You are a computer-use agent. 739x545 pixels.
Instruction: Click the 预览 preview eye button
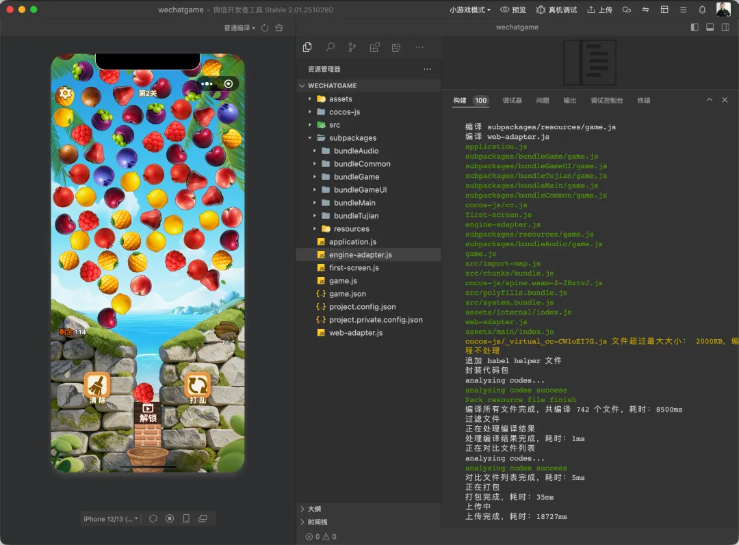tap(513, 10)
